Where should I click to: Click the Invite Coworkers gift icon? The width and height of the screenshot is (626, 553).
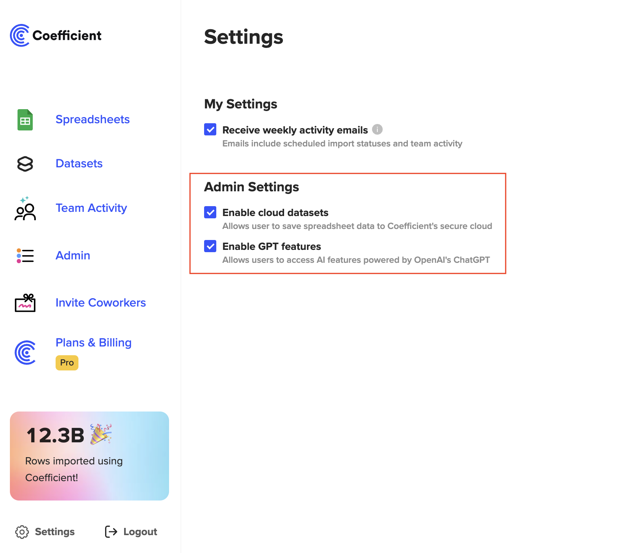[24, 303]
